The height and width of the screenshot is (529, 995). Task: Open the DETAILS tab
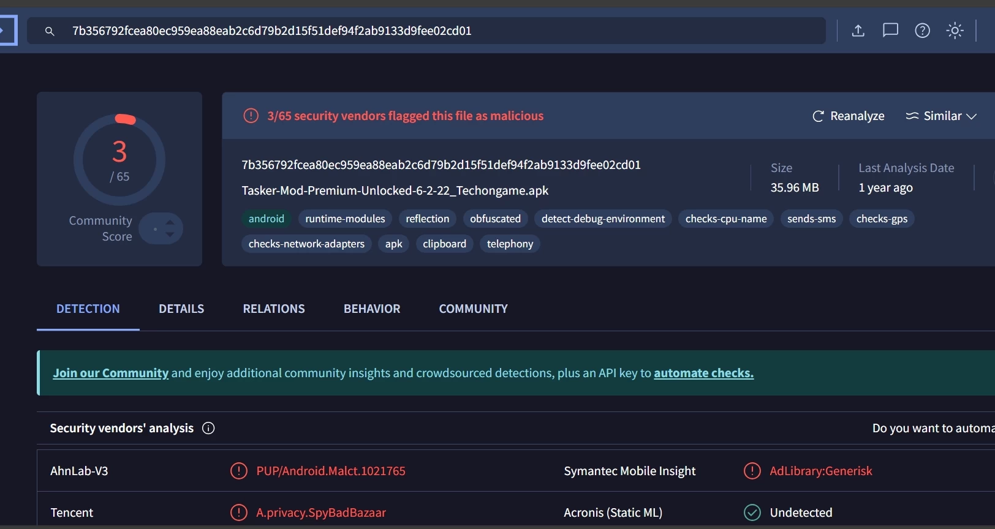point(181,309)
